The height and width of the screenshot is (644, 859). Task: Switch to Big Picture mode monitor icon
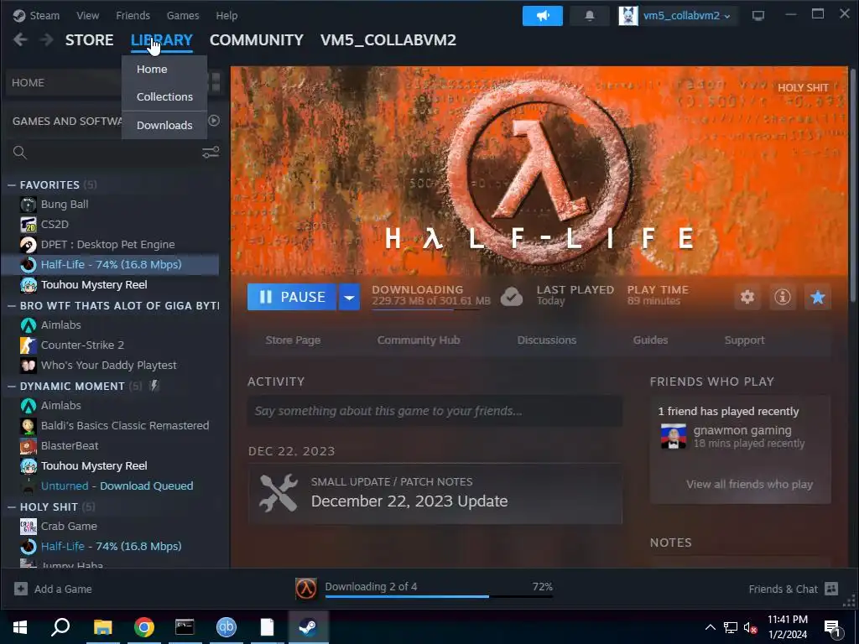click(x=758, y=16)
